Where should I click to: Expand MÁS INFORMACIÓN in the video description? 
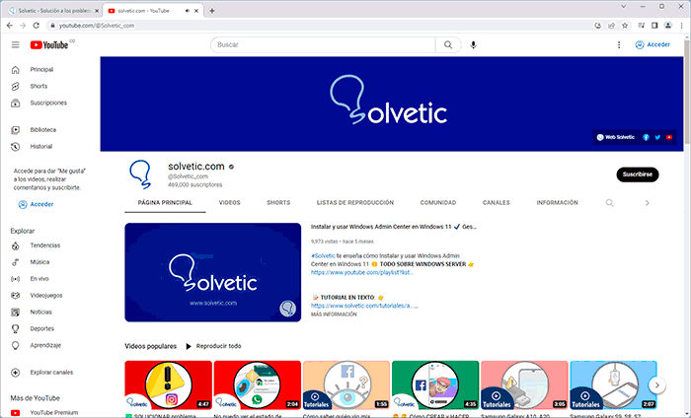pos(334,314)
